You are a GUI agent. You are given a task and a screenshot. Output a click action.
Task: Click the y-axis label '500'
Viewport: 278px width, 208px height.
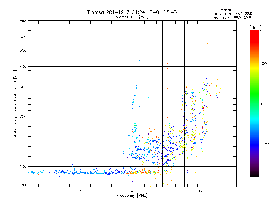pos(23,50)
